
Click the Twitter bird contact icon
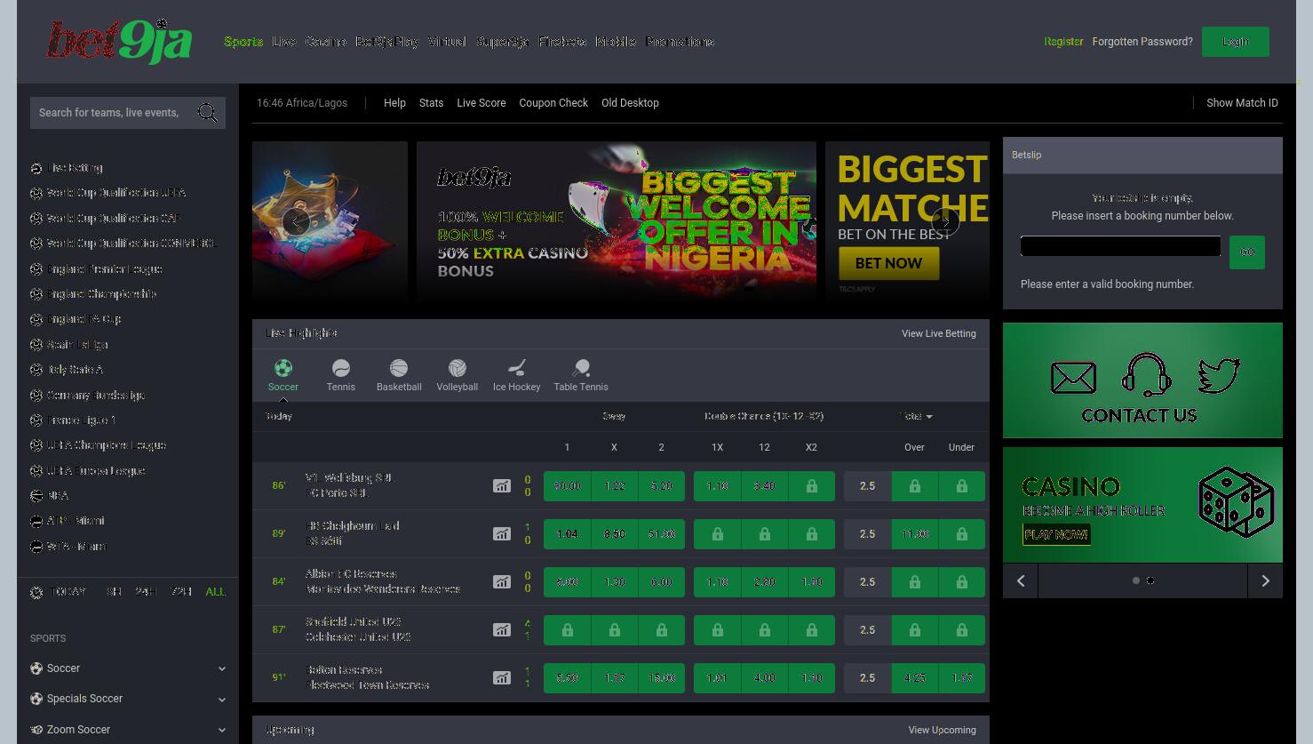pos(1219,375)
